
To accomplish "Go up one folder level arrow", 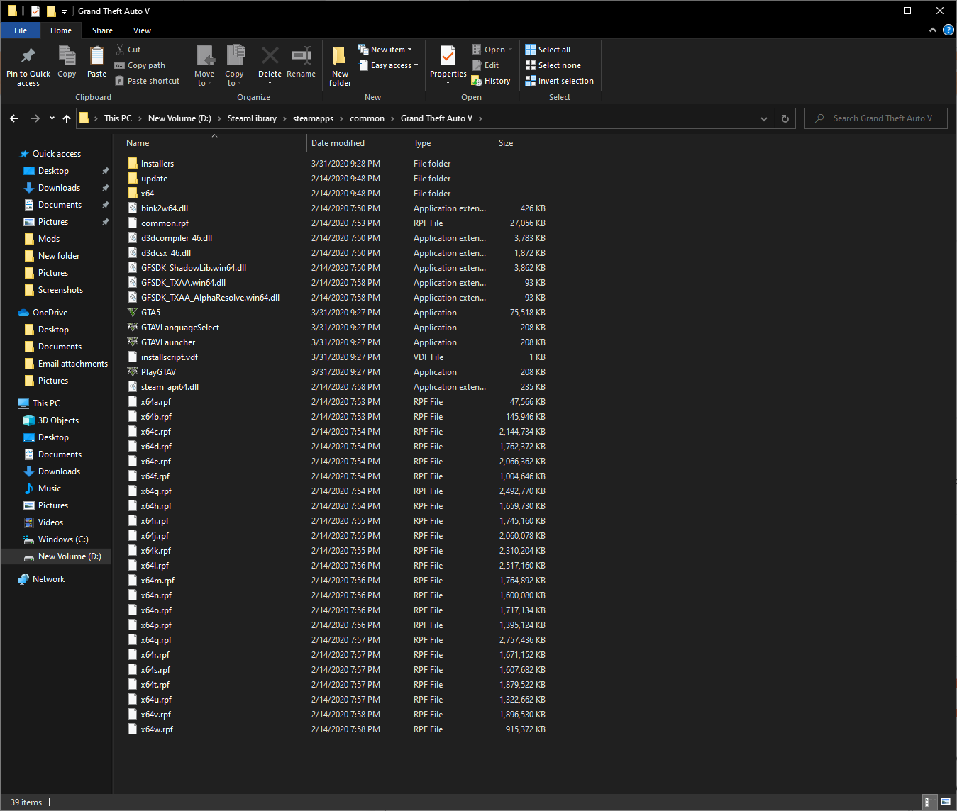I will [67, 118].
